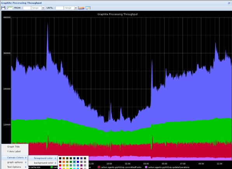232x169 pixels.
Task: Click the 03:00 x-axis time label
Action: point(146,164)
